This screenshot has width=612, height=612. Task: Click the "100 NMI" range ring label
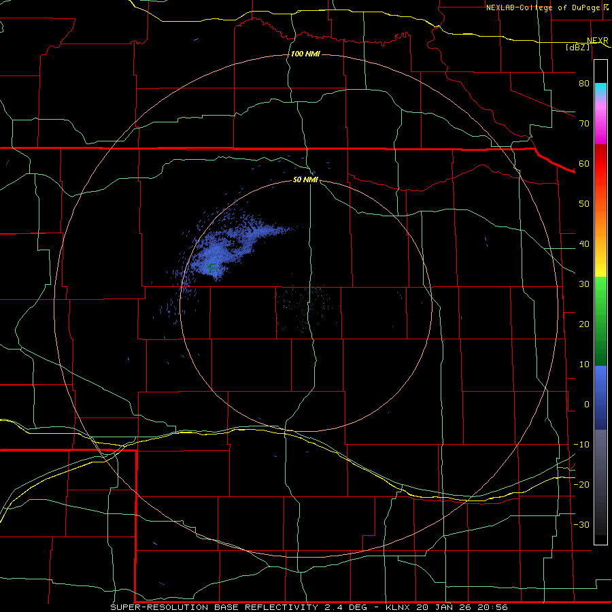click(305, 54)
